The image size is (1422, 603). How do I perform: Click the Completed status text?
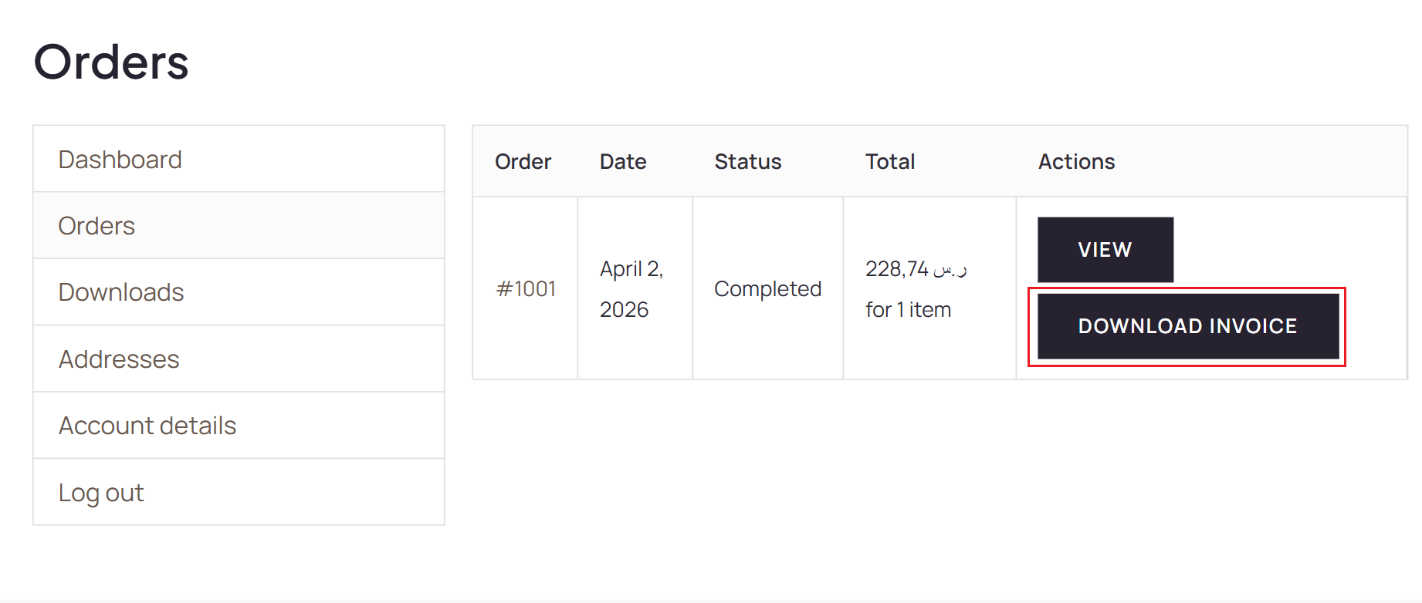tap(767, 289)
